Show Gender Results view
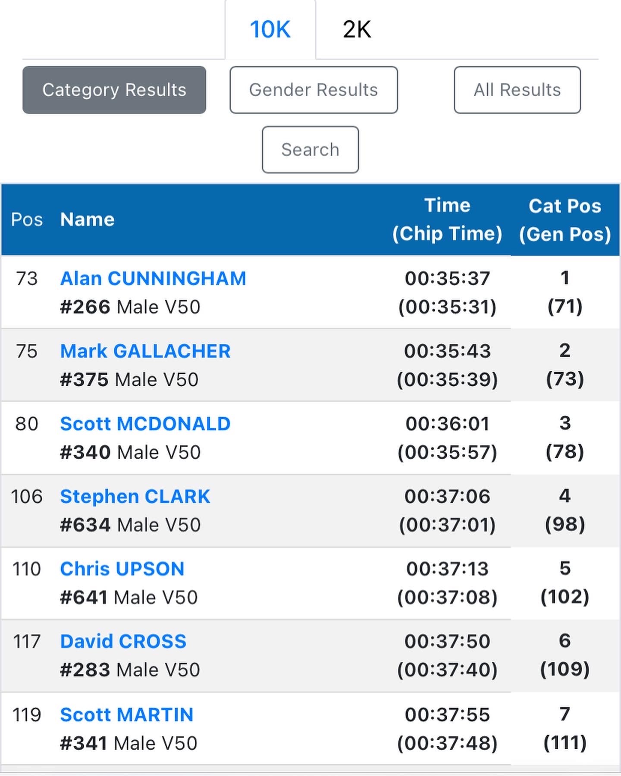The height and width of the screenshot is (776, 621). [x=314, y=90]
